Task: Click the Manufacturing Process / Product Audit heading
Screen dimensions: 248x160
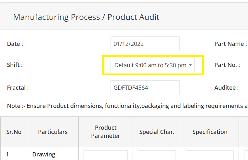Action: click(86, 17)
